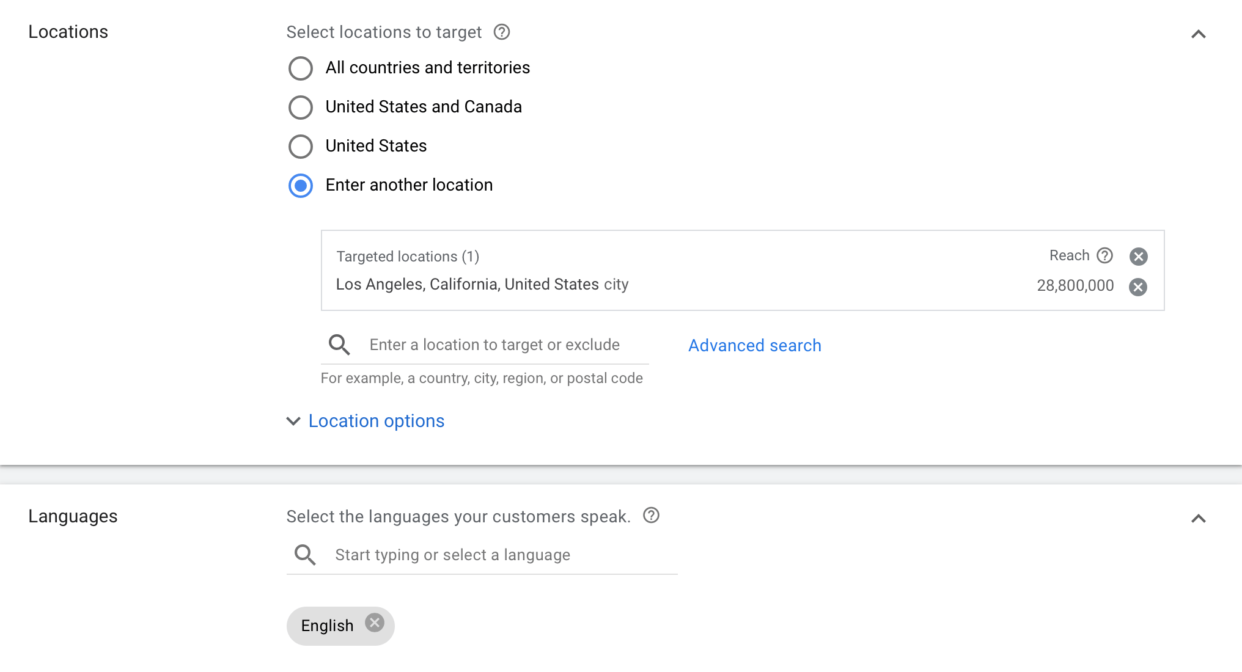Select United States targeting
This screenshot has width=1242, height=672.
click(300, 147)
